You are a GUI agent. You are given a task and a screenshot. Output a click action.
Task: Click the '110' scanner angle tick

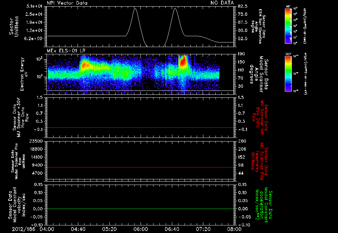point(241,70)
